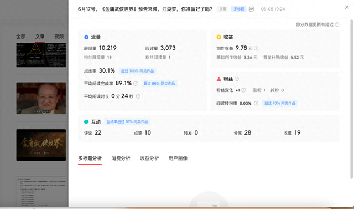
Task: Open the 金庸武侠世界 poster thumbnail
Action: tap(41, 145)
